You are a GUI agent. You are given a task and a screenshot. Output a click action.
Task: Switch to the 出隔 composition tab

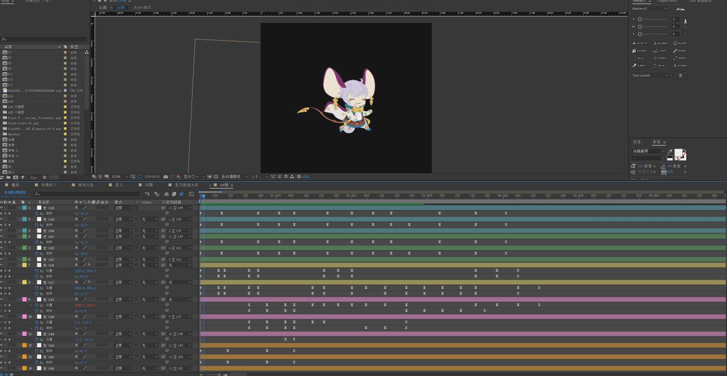[x=148, y=185]
